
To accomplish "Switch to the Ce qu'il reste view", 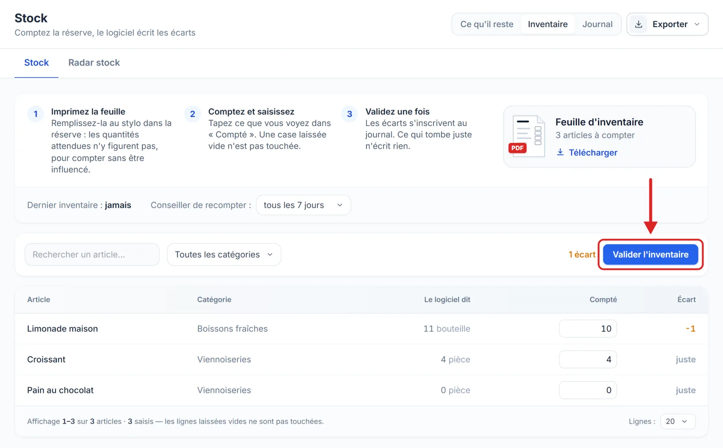I will (487, 24).
